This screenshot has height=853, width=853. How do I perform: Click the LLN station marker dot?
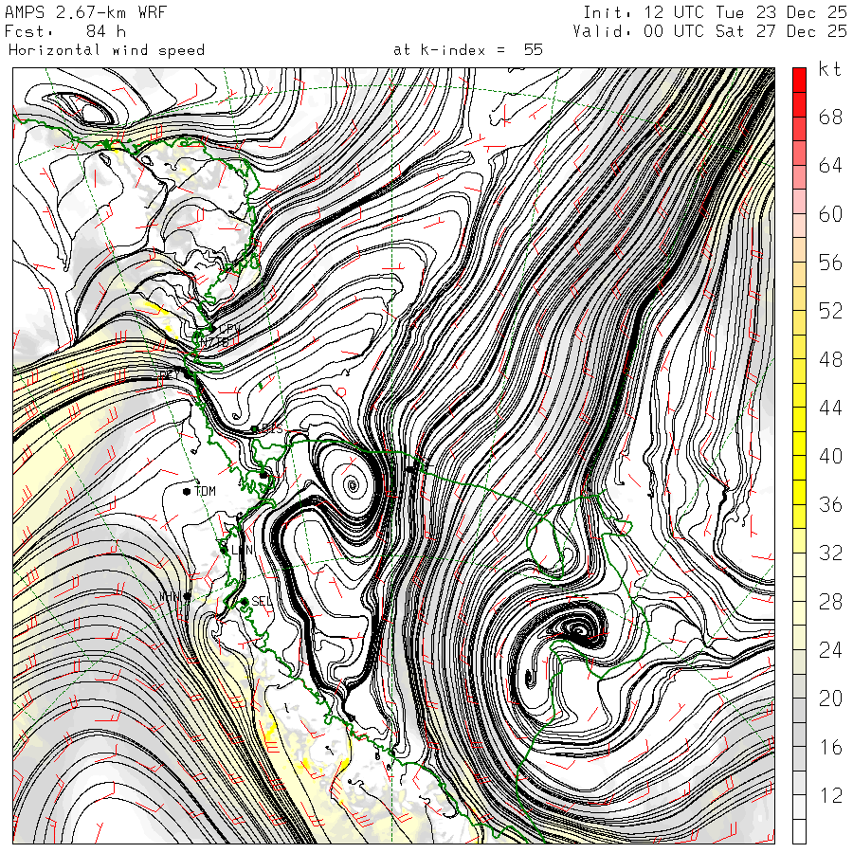point(224,551)
